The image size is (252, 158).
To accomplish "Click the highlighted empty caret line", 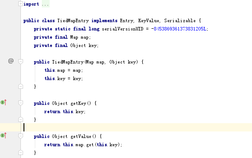I will (126, 128).
